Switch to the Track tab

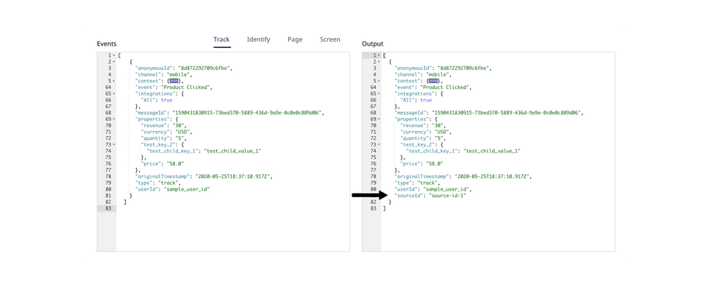pyautogui.click(x=221, y=39)
